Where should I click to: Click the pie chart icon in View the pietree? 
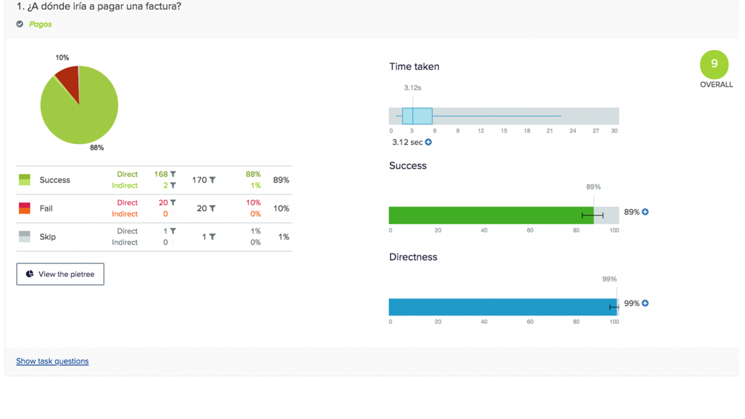[29, 274]
